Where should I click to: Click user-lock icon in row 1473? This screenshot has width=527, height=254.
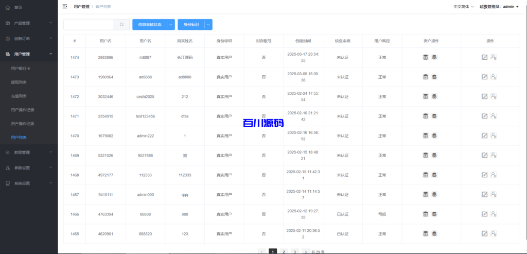point(494,77)
